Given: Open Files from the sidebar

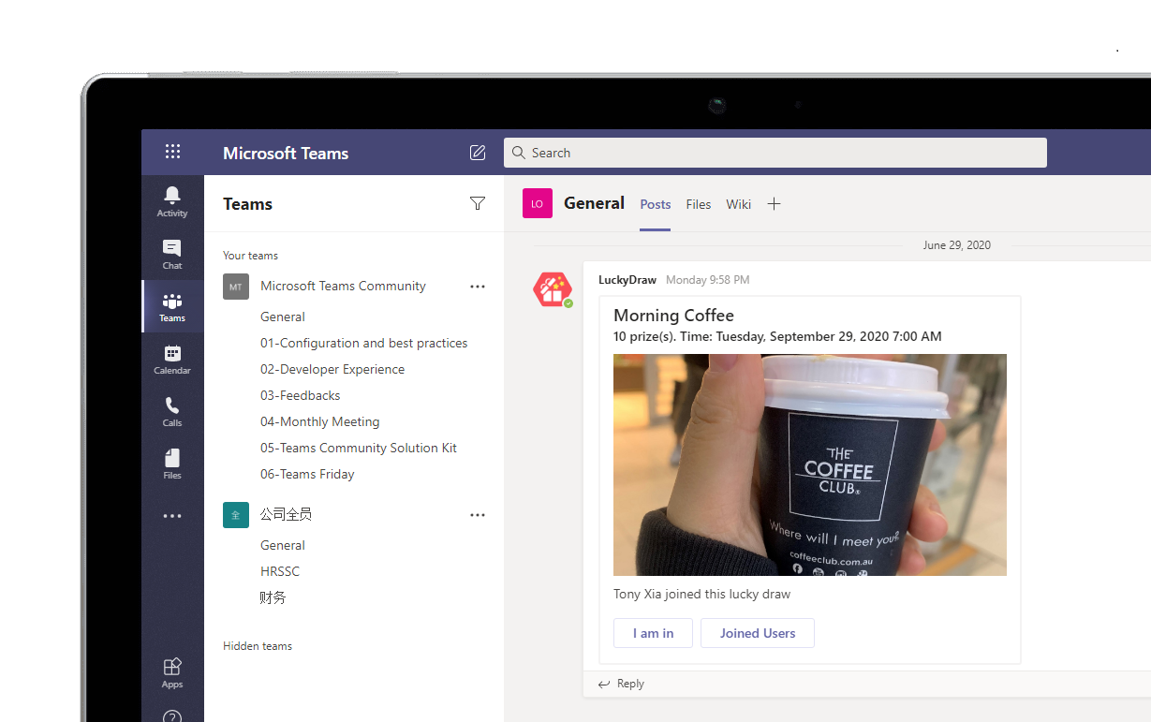Looking at the screenshot, I should tap(172, 463).
